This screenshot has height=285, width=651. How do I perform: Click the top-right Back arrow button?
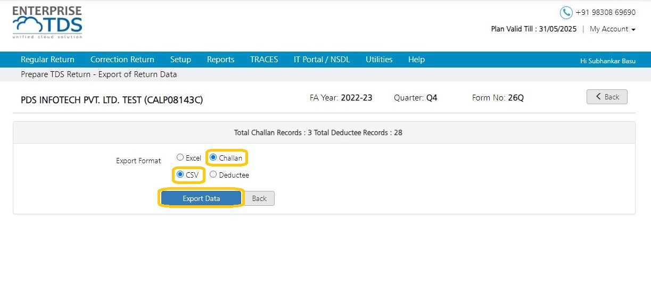(x=607, y=97)
